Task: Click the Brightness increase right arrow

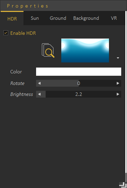Action: tap(118, 94)
